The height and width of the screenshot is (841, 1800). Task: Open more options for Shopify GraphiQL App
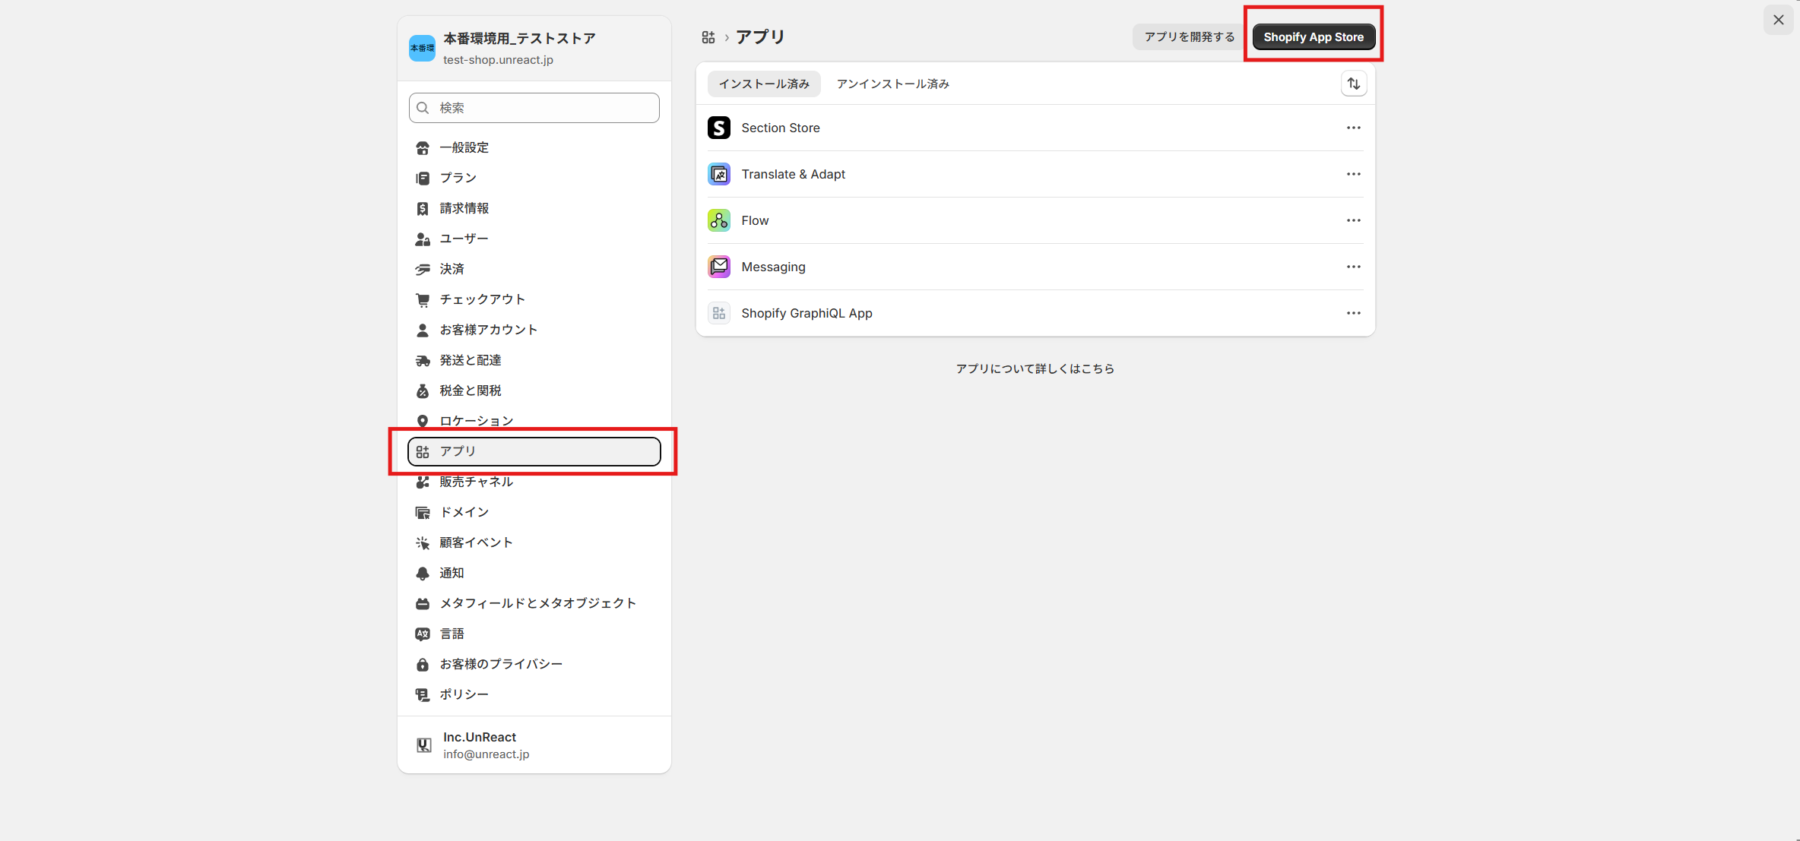(x=1354, y=313)
